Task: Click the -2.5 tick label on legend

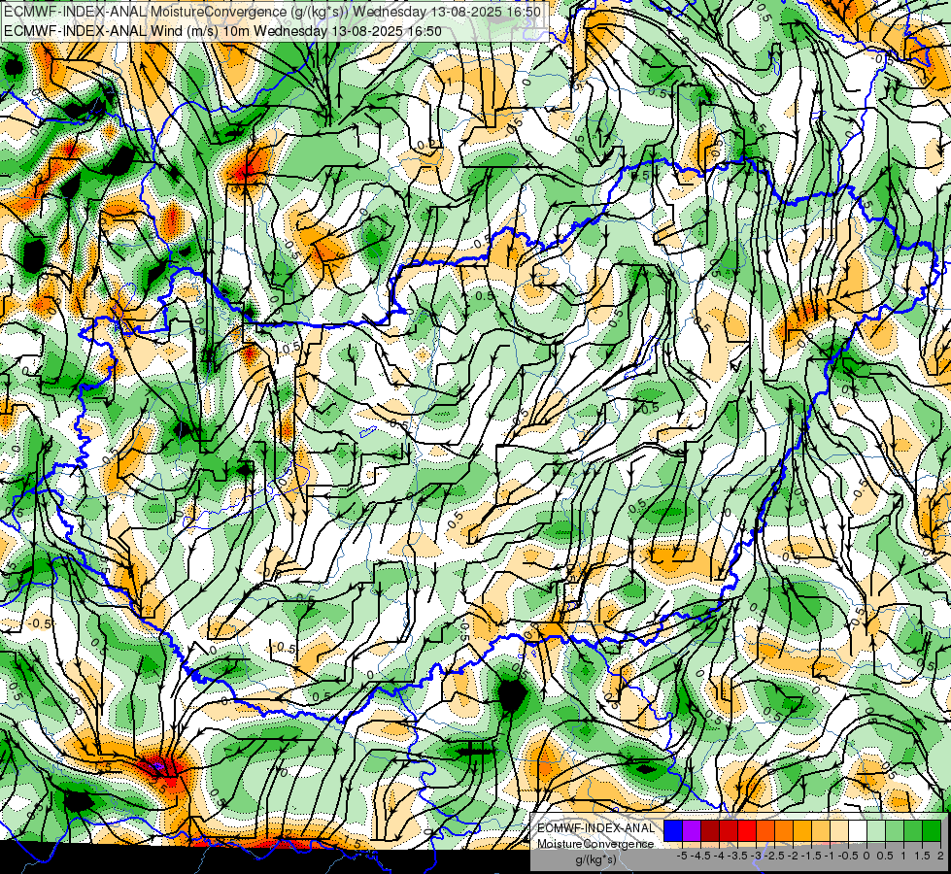Action: [x=774, y=856]
